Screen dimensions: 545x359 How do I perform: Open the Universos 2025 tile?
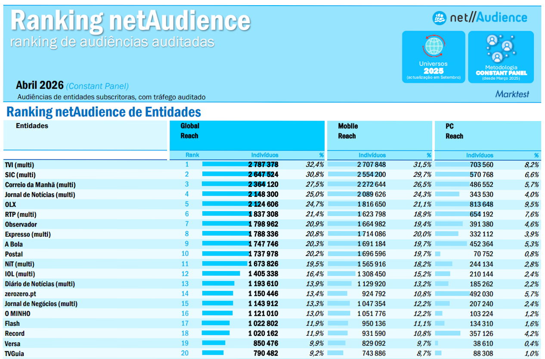pyautogui.click(x=434, y=57)
